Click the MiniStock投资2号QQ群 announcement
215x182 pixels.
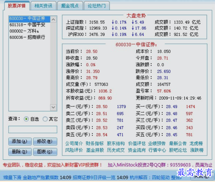click(x=160, y=165)
